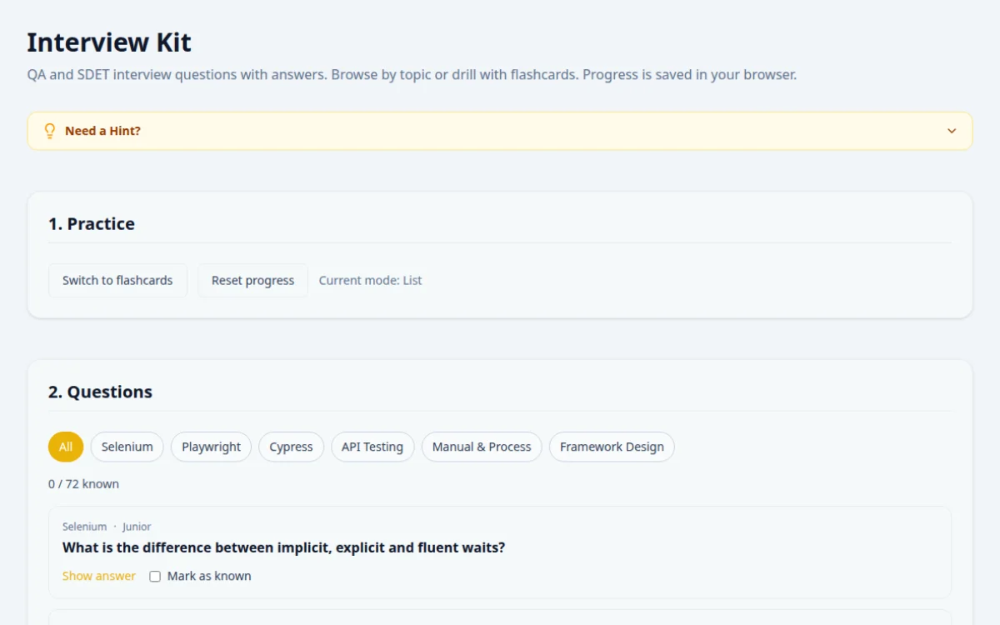Image resolution: width=1000 pixels, height=625 pixels.
Task: Filter questions by Playwright
Action: (x=211, y=447)
